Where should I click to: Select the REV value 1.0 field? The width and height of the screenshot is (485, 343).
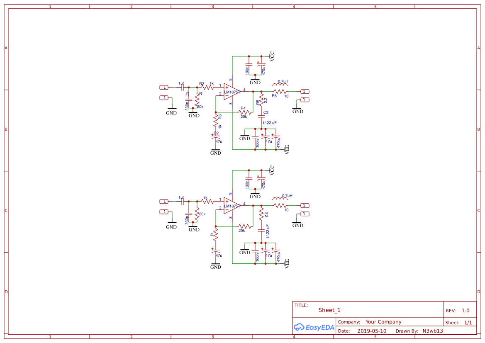point(464,310)
